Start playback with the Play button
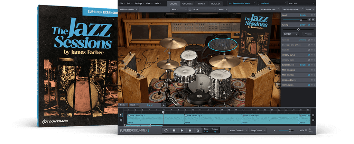The image size is (354, 144). (182, 130)
